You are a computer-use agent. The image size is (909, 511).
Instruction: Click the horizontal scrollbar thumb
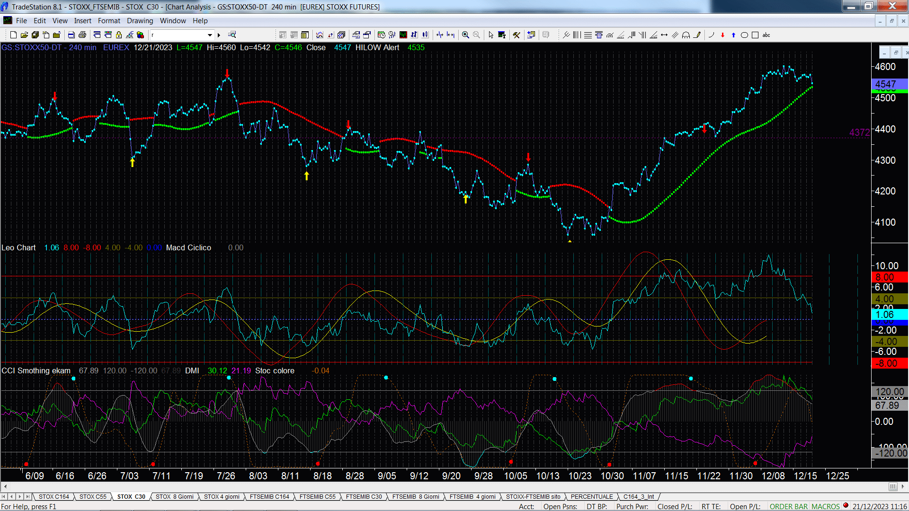[x=892, y=486]
